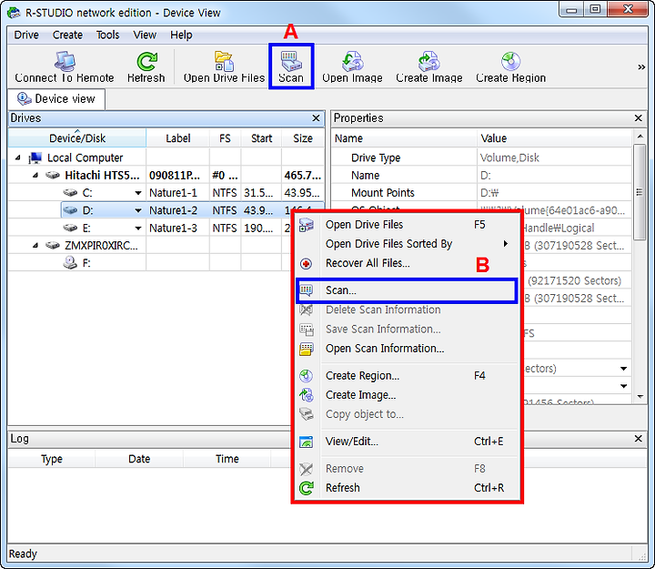
Task: Choose Create Image... in context menu
Action: point(407,395)
